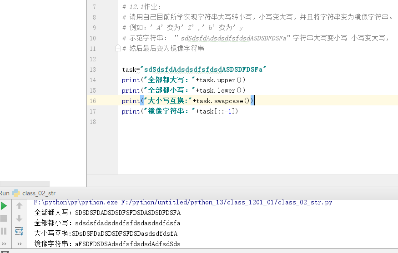Image resolution: width=398 pixels, height=253 pixels.
Task: Click the Pause Output icon
Action: 4,231
